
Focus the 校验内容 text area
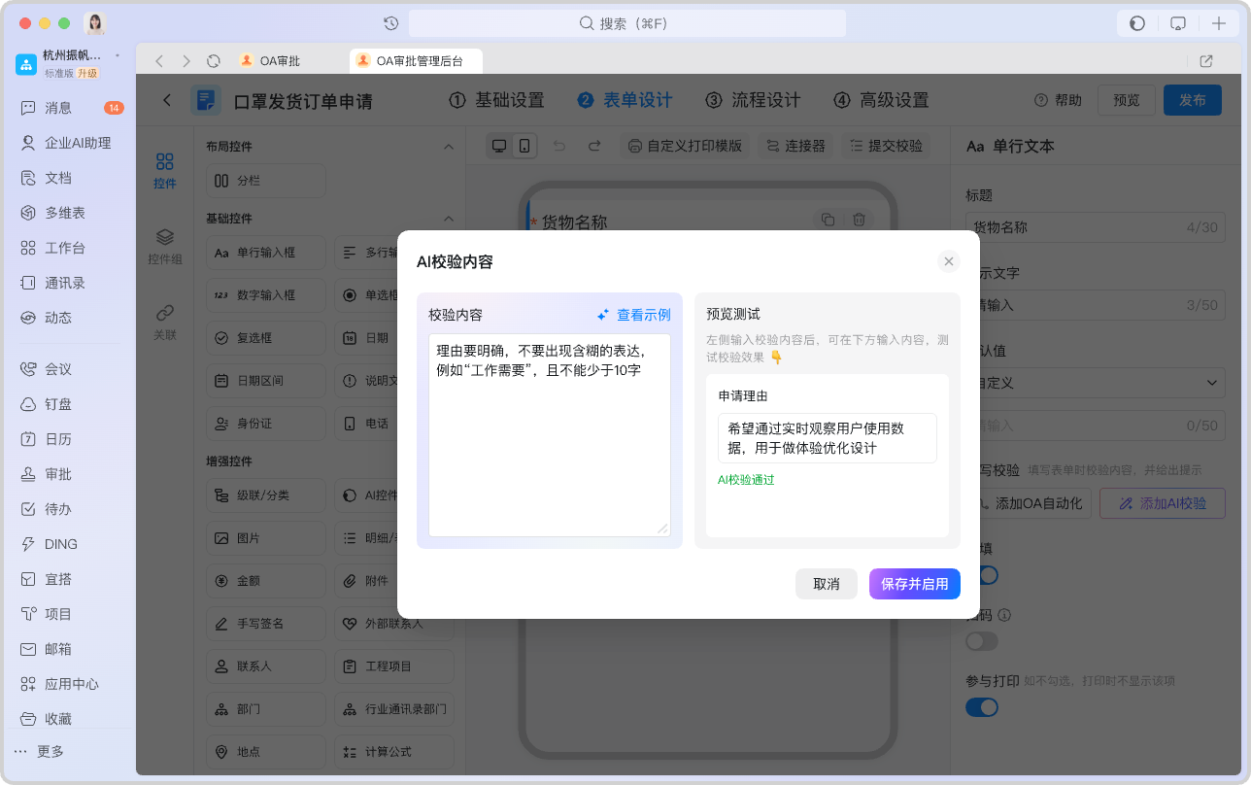[x=550, y=435]
